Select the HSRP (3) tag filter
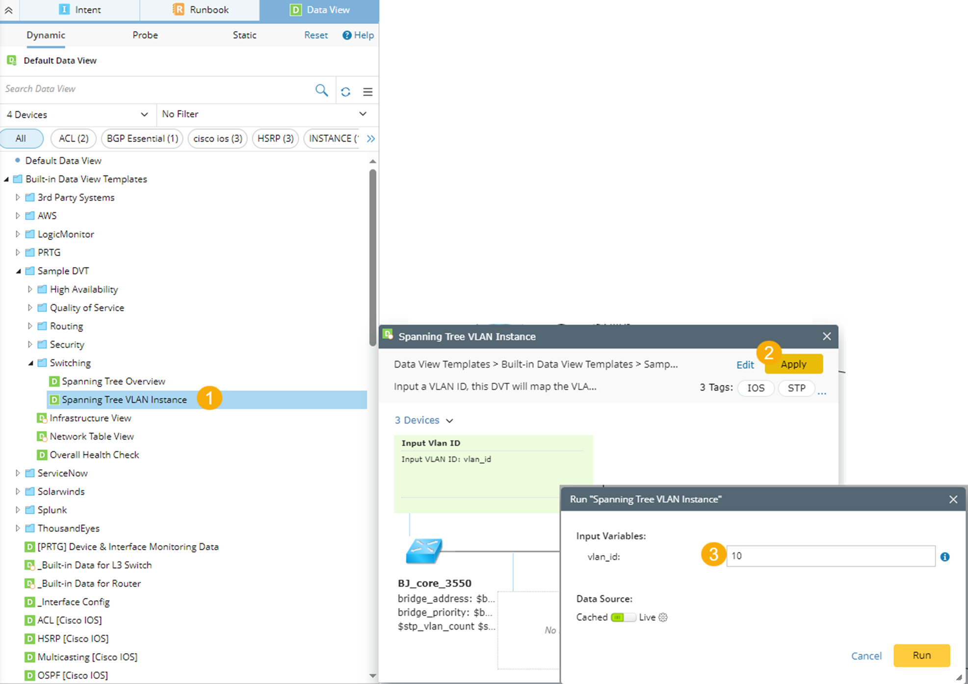 click(275, 138)
